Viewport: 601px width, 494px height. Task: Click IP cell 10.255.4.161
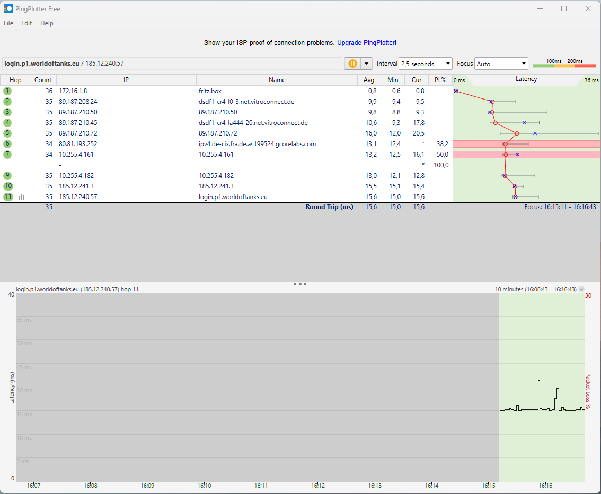coord(76,154)
